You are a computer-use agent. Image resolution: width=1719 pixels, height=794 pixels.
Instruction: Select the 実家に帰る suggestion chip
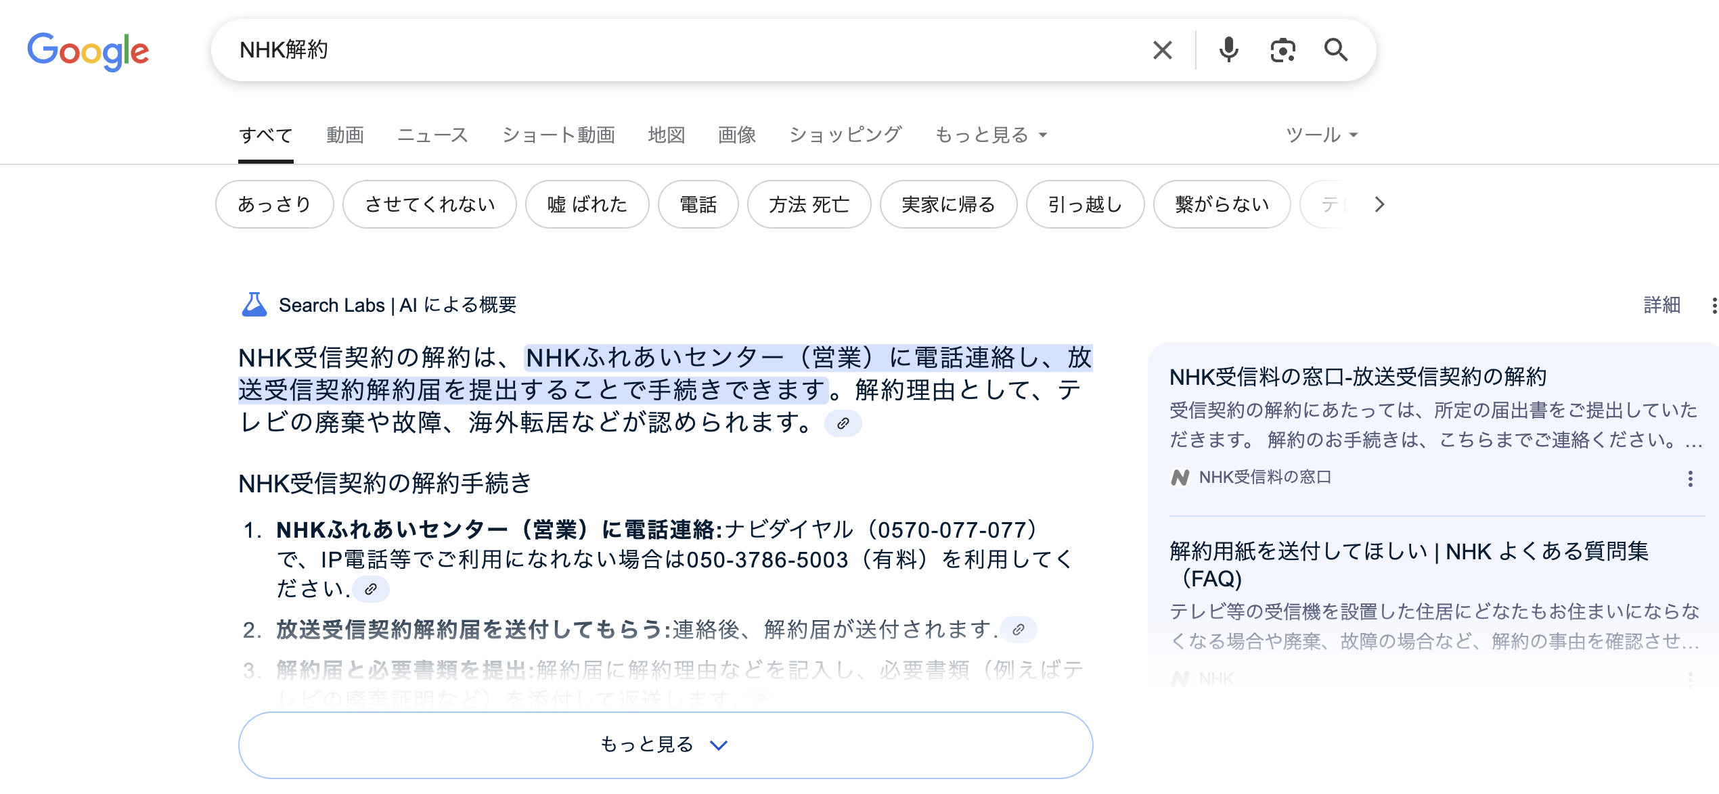[x=948, y=204]
